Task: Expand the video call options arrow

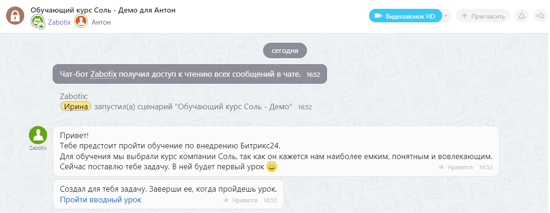Action: click(446, 16)
